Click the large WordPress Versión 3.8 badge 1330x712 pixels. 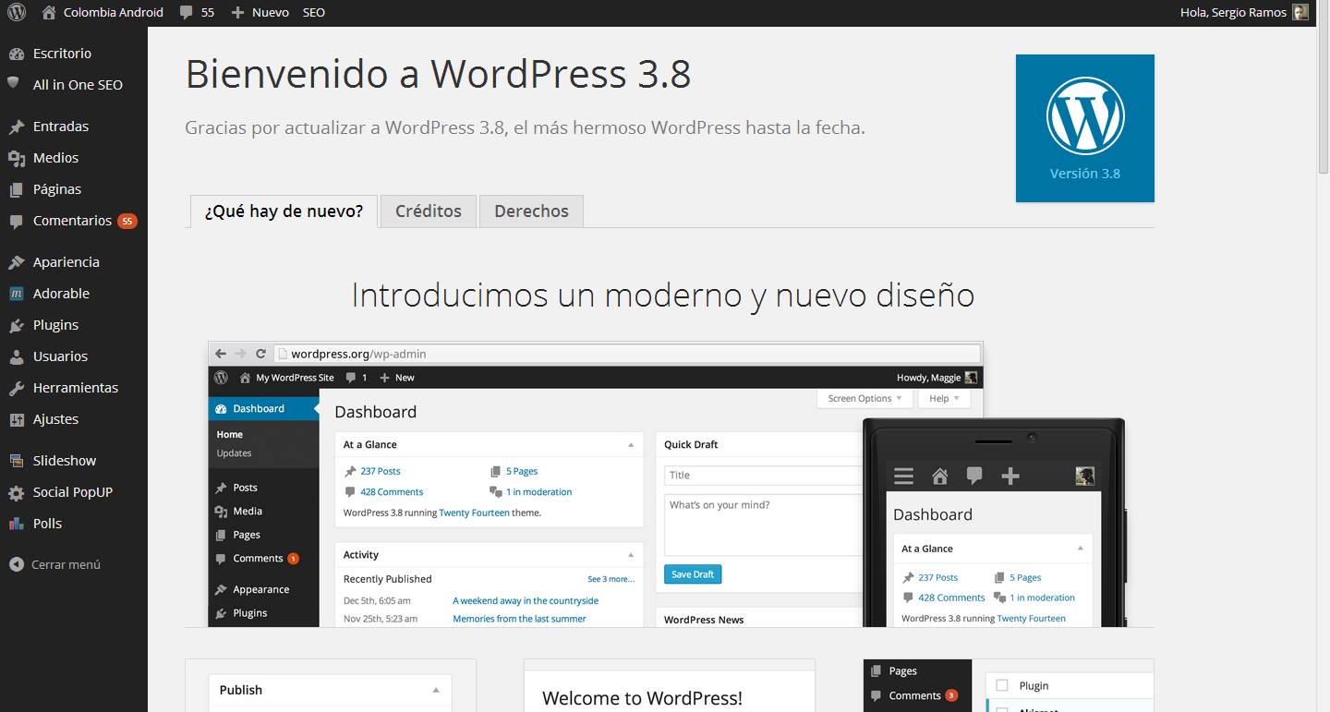[x=1085, y=128]
